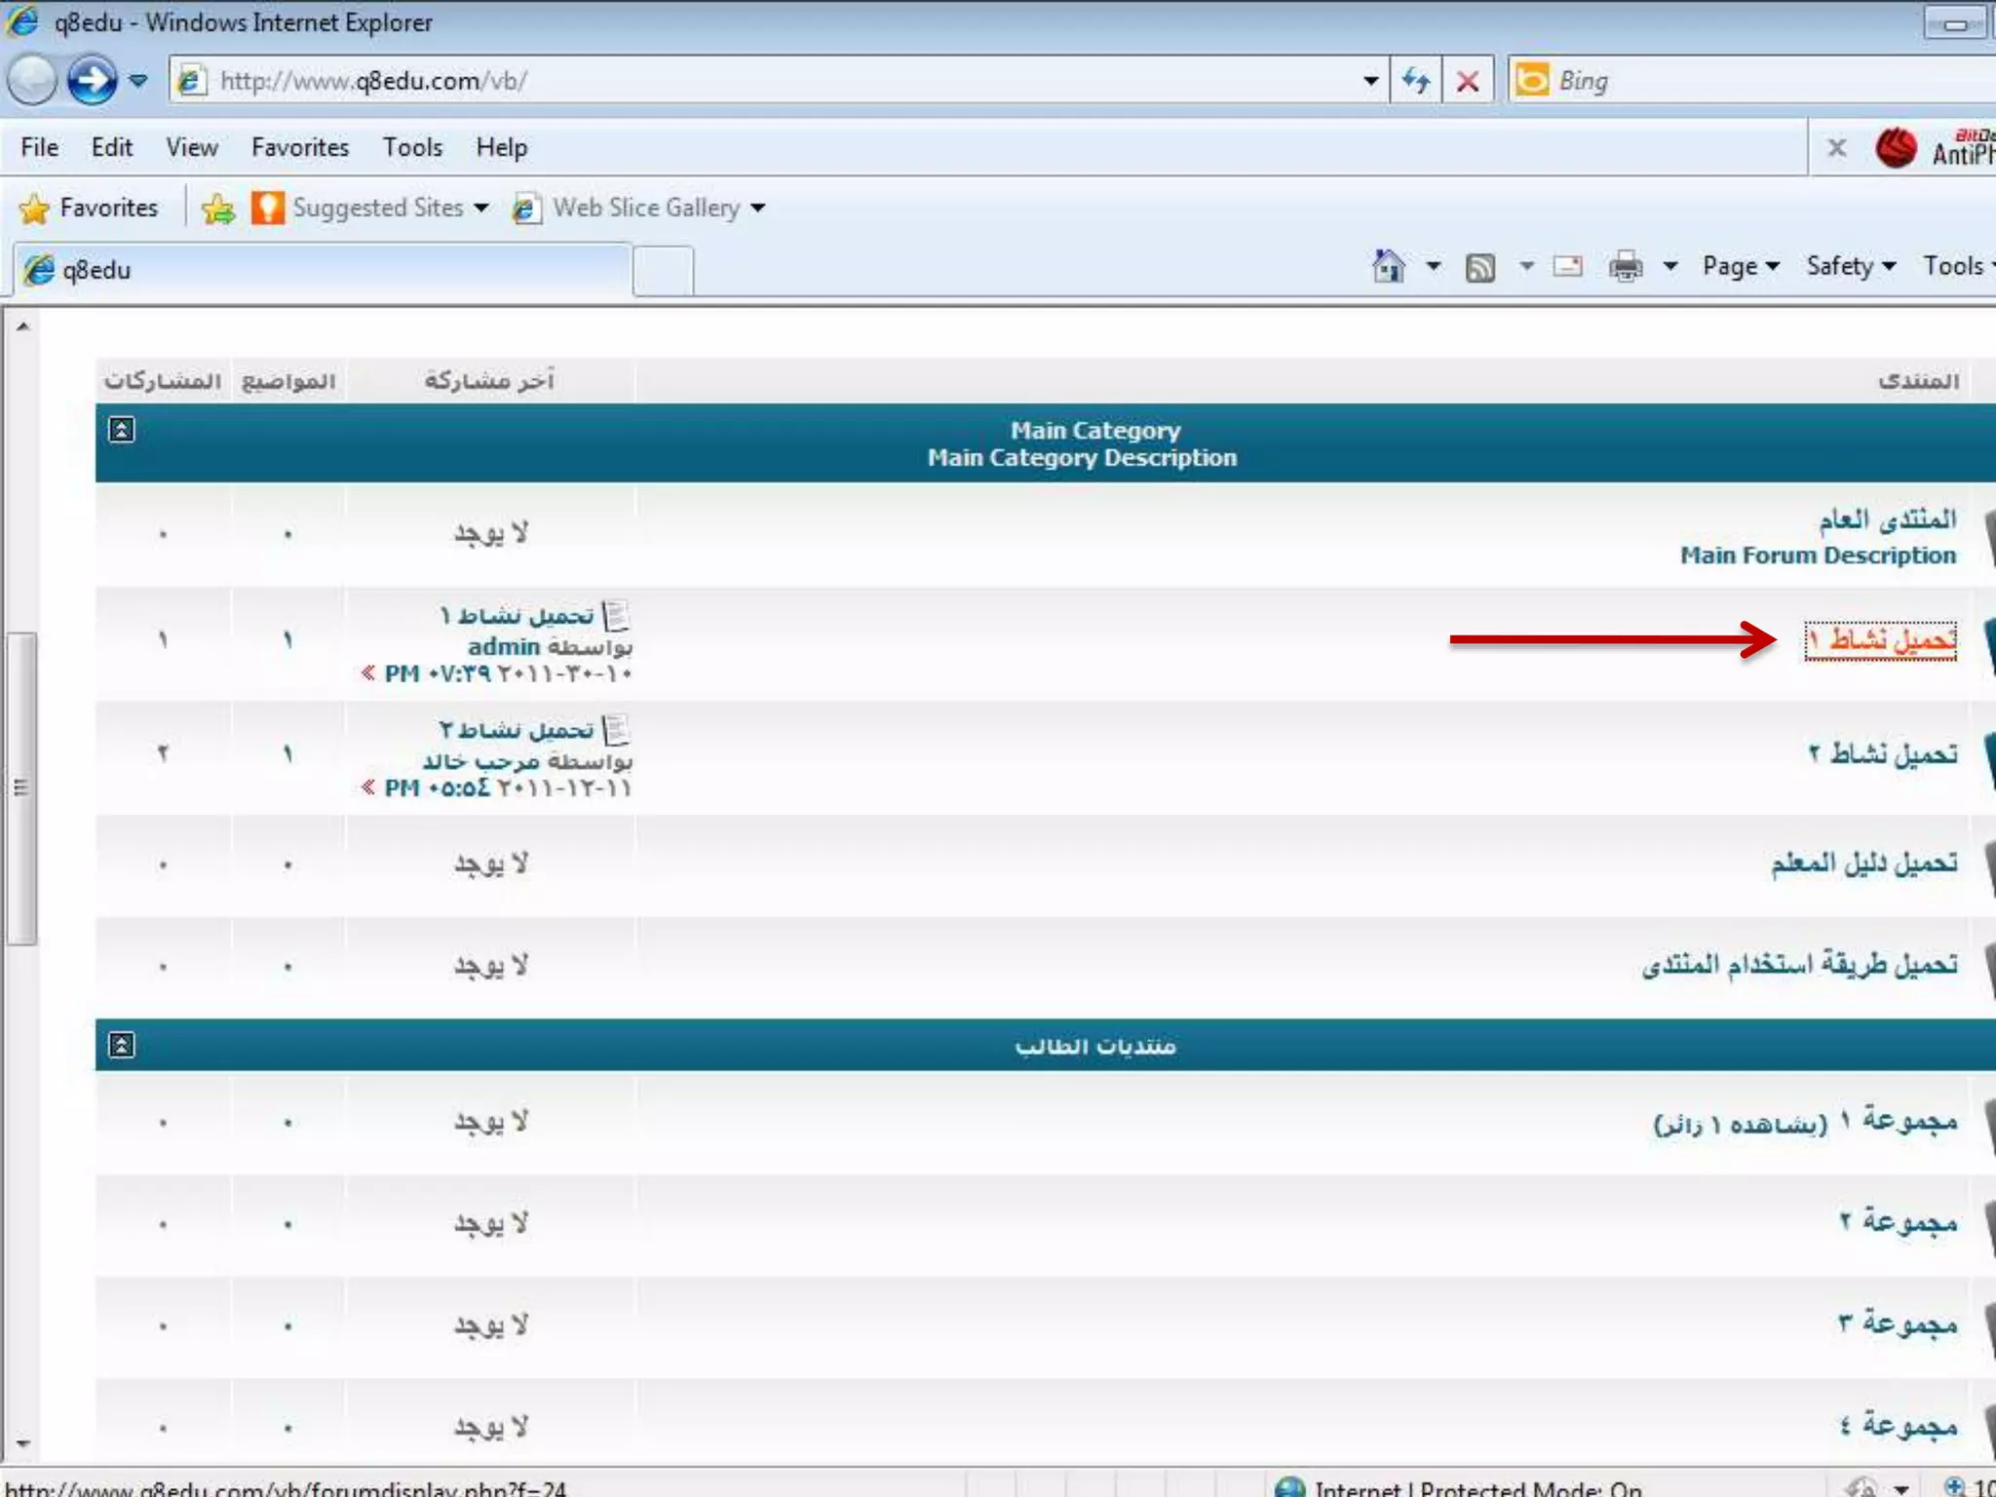
Task: Click the vertical scrollbar up arrow
Action: pyautogui.click(x=21, y=326)
